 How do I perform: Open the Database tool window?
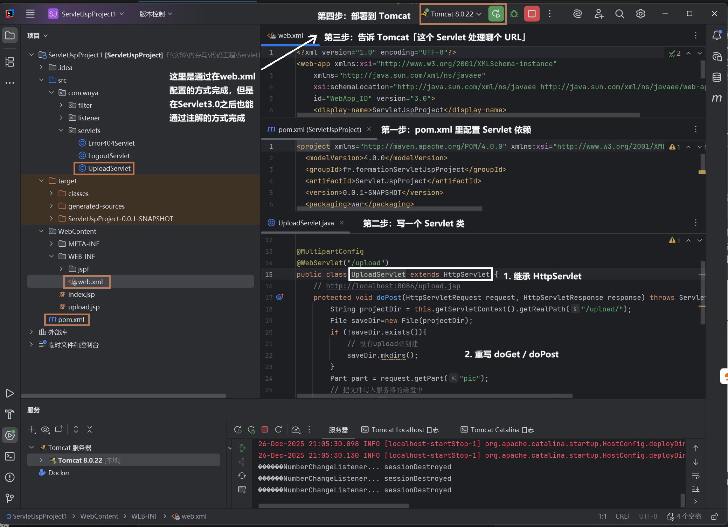[717, 77]
